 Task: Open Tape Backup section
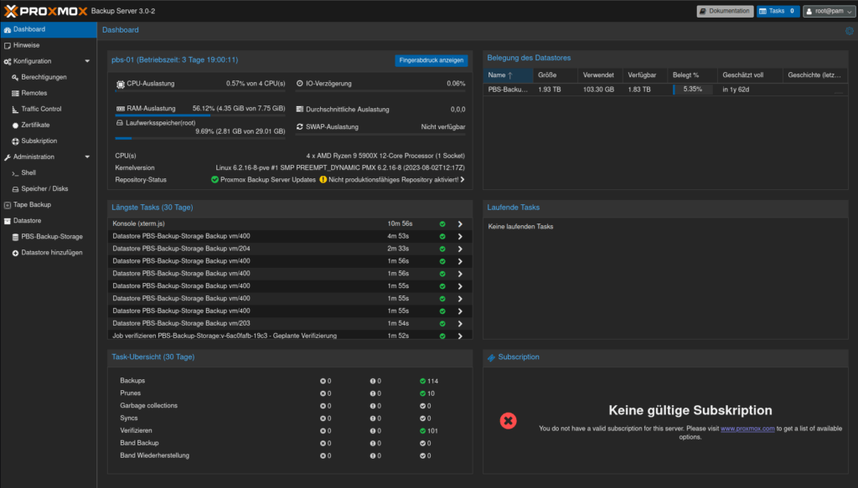32,204
